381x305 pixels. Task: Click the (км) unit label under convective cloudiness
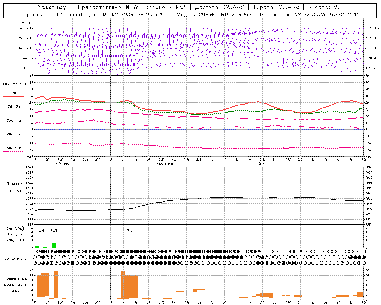(15, 290)
